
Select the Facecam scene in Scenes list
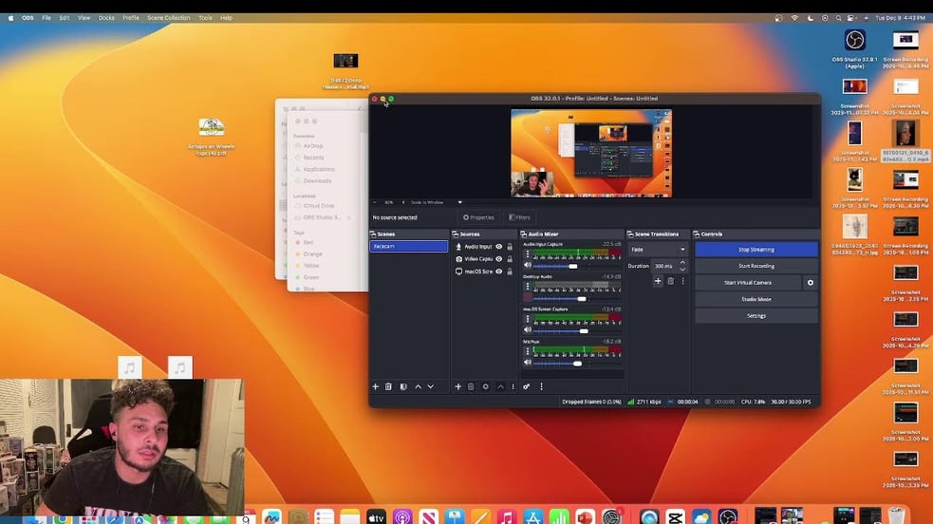408,247
